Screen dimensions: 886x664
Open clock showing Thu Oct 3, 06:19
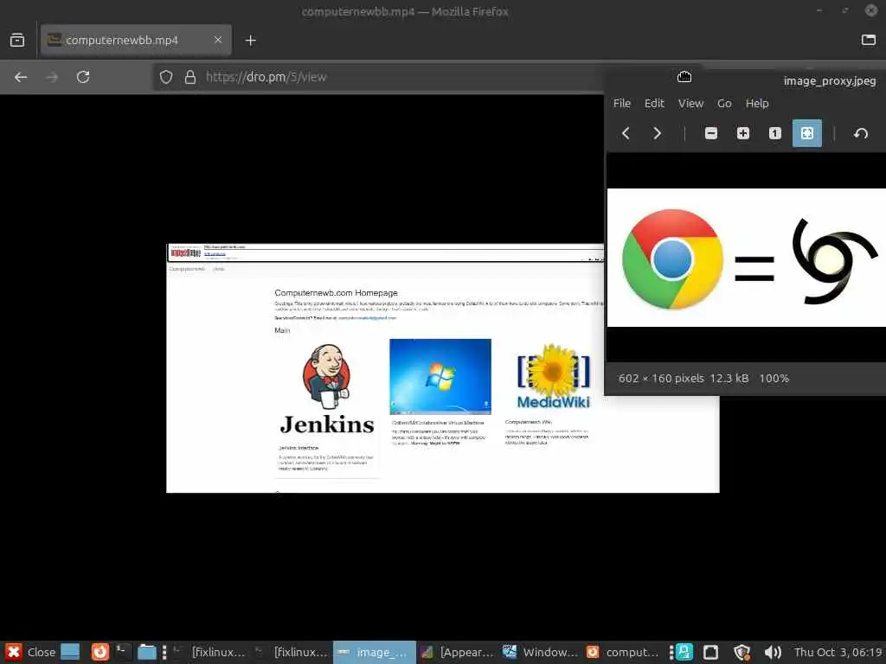pos(838,652)
